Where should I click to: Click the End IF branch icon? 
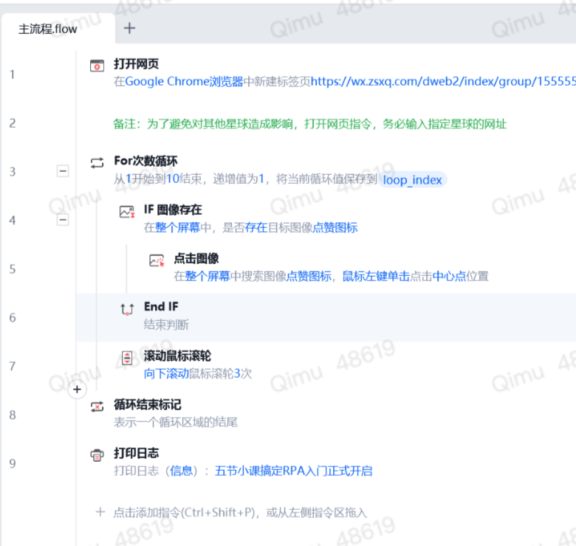127,309
